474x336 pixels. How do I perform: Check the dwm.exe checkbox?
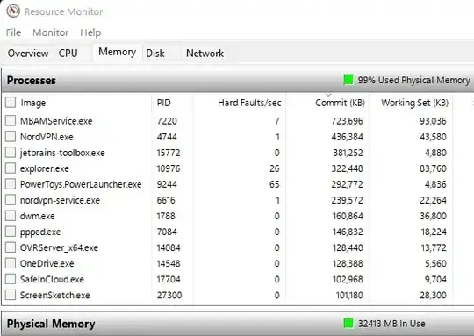tap(11, 216)
